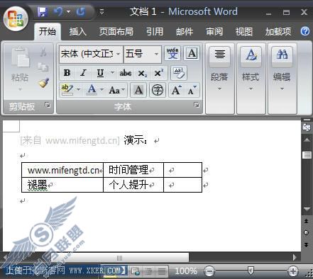
Task: Open the 字体 dialog launcher
Action: point(196,105)
